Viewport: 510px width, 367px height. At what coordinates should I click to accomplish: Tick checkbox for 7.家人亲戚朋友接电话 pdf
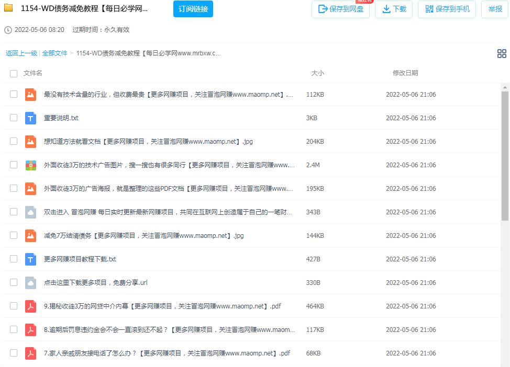tap(14, 353)
